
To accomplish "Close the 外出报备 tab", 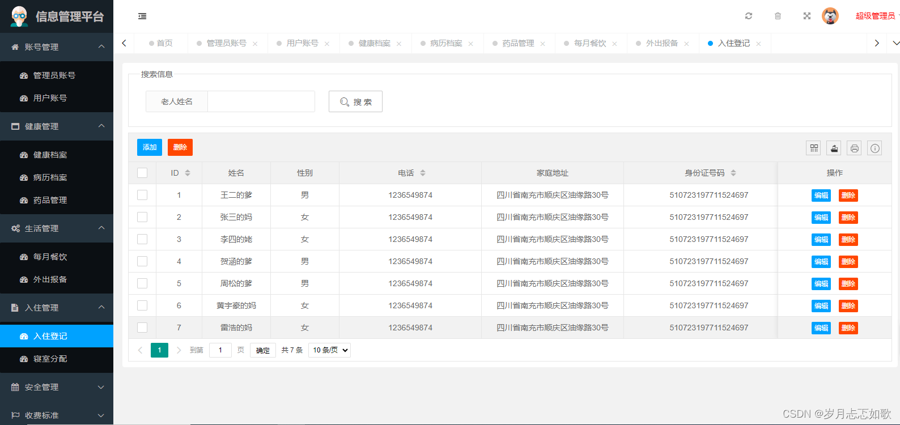I will pos(686,44).
